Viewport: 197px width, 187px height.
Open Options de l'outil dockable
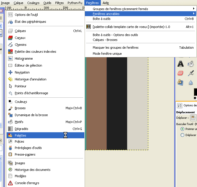45,15
